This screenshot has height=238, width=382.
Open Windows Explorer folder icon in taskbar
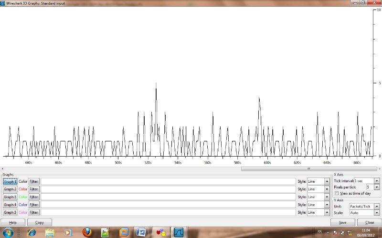50,232
